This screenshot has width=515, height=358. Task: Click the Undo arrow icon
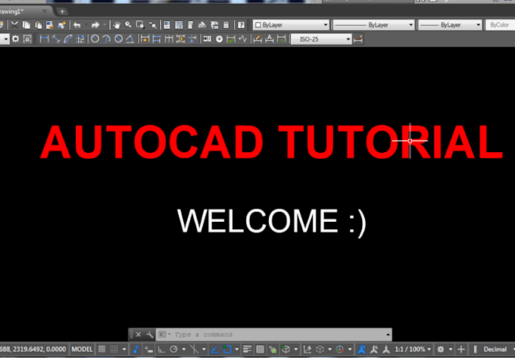click(x=77, y=25)
